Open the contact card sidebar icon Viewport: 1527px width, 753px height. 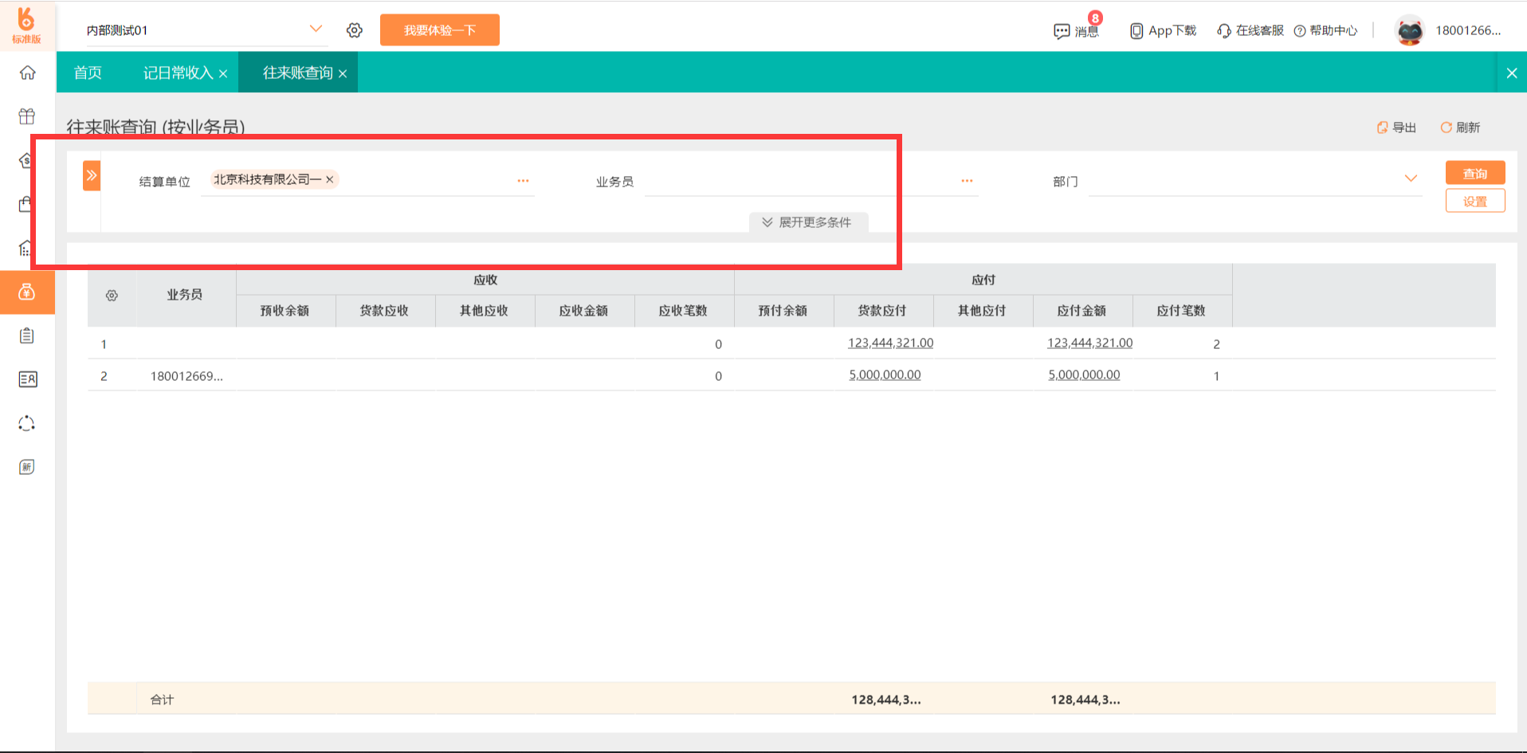tap(27, 379)
